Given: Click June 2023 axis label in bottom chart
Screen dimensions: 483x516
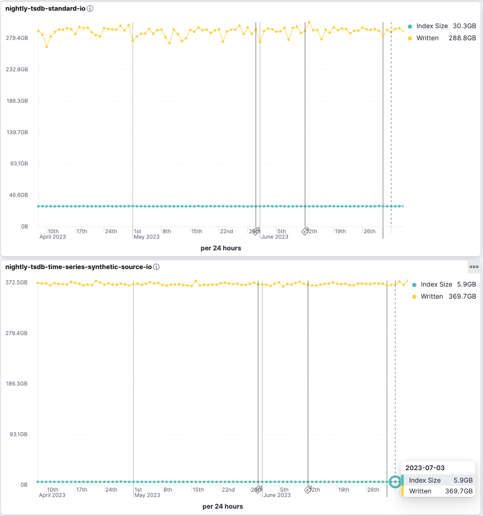Looking at the screenshot, I should [277, 495].
